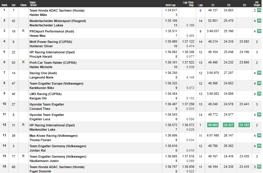Select Team Honda ADAC Sachsen, Halder Mike's team
The height and width of the screenshot is (173, 263).
pyautogui.click(x=57, y=10)
